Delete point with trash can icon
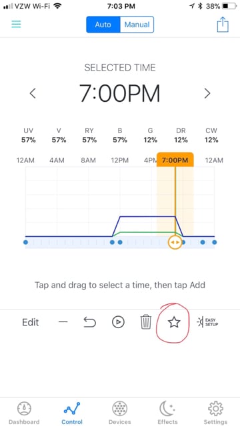The image size is (240, 426). tap(146, 322)
